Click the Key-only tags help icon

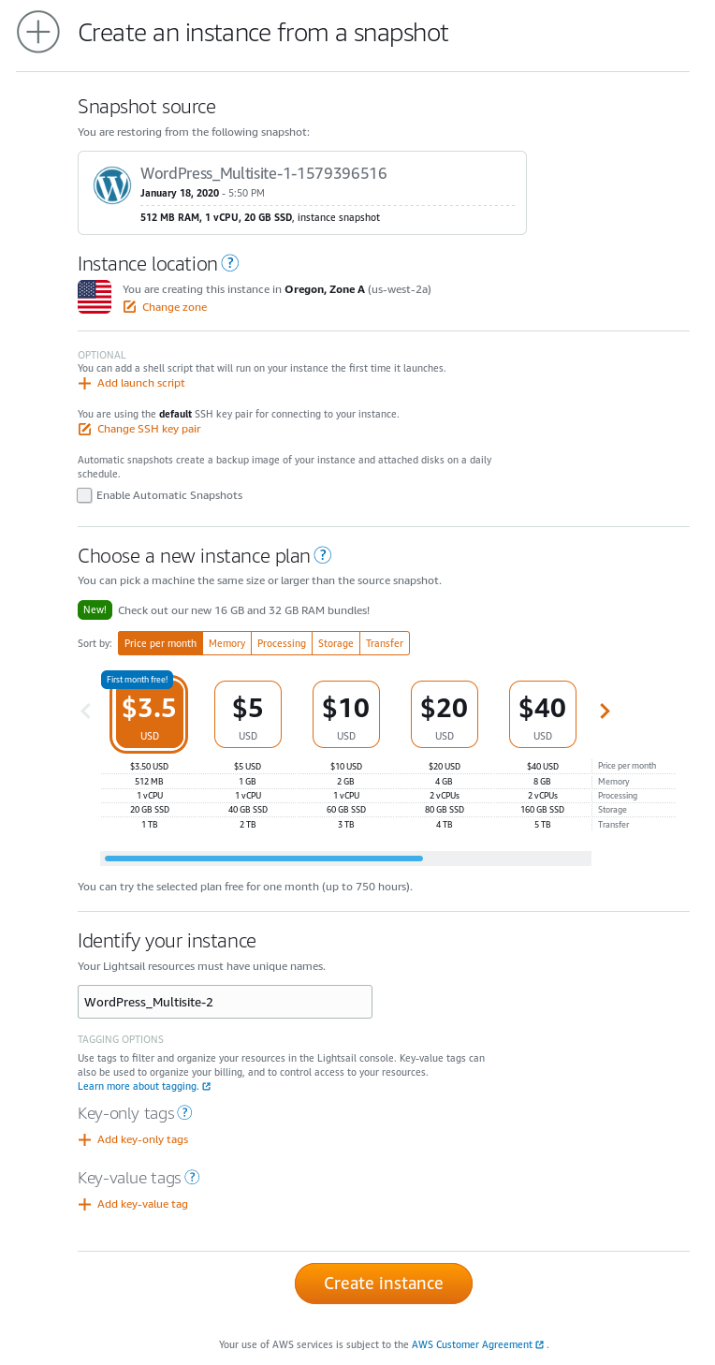click(185, 1112)
